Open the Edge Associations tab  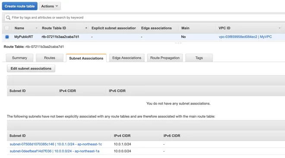coord(127,58)
